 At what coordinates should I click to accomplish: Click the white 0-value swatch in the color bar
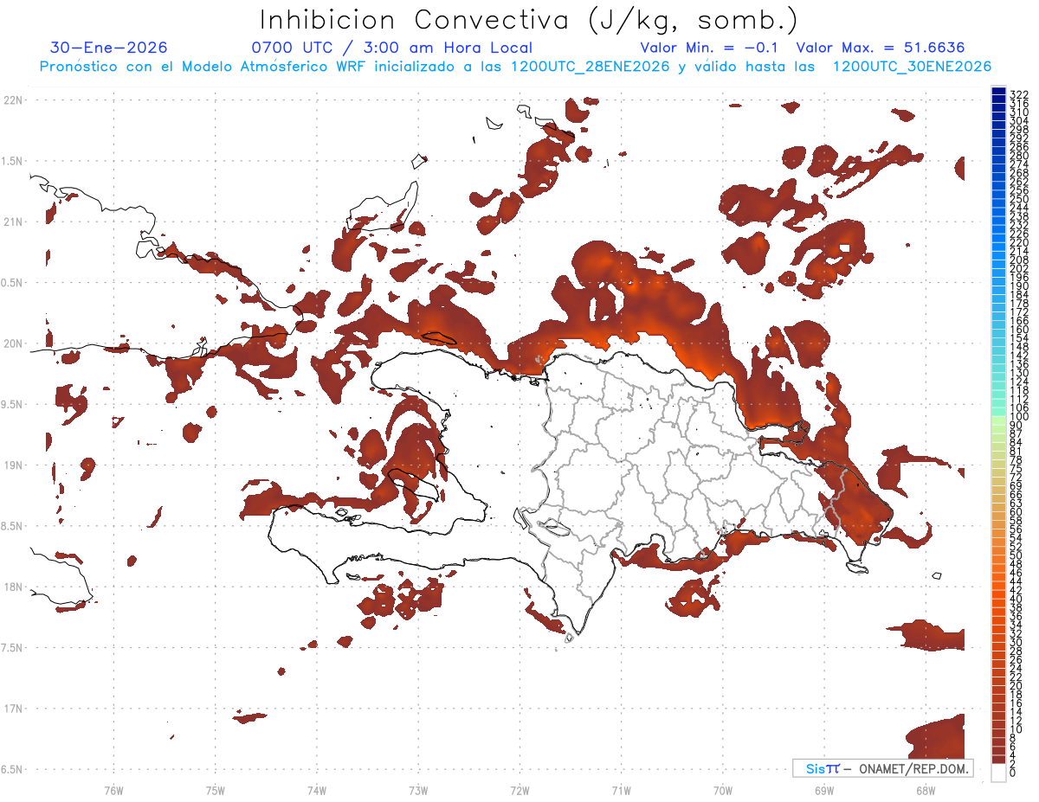(x=998, y=773)
